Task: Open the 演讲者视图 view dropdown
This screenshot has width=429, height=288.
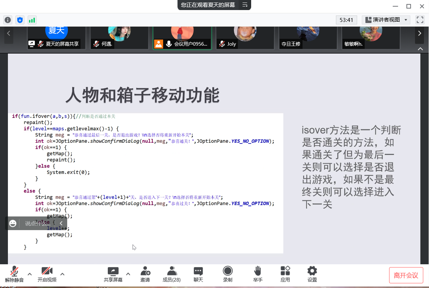Action: point(386,20)
